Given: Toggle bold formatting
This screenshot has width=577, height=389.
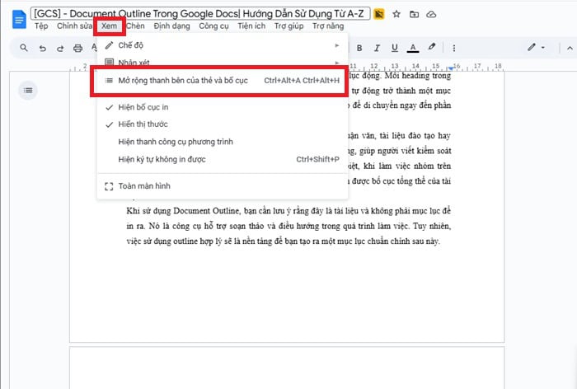Looking at the screenshot, I should [359, 48].
